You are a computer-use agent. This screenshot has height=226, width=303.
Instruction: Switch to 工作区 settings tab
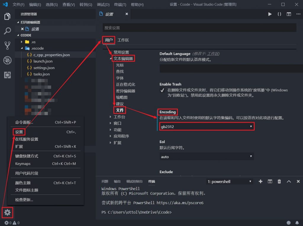pos(123,40)
